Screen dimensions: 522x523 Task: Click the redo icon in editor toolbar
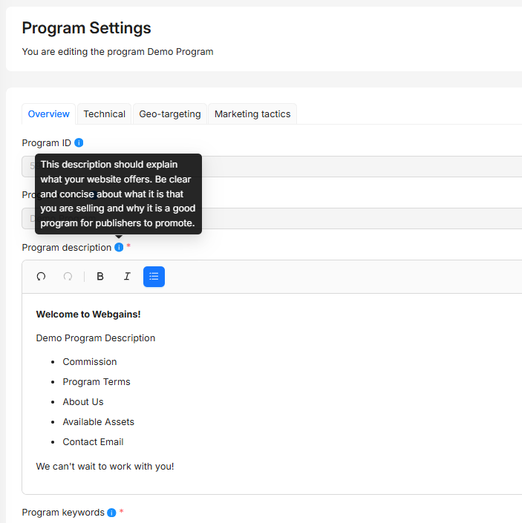pos(68,277)
